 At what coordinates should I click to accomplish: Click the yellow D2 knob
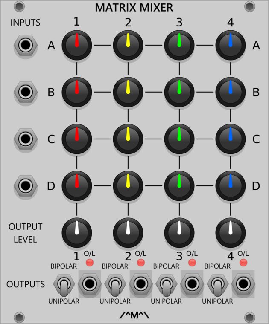(x=128, y=186)
